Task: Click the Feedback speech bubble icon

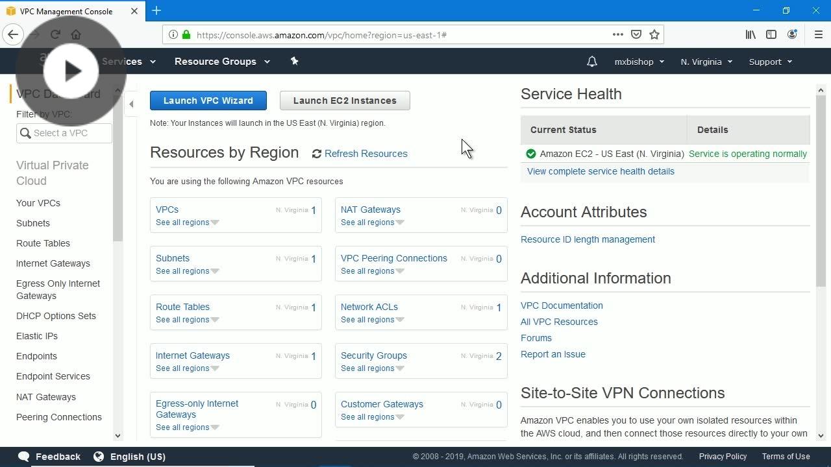Action: 23,457
